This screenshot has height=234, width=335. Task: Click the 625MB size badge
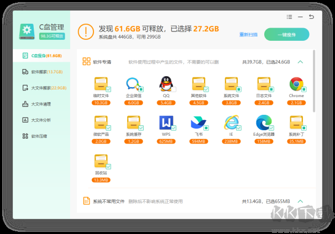click(166, 141)
